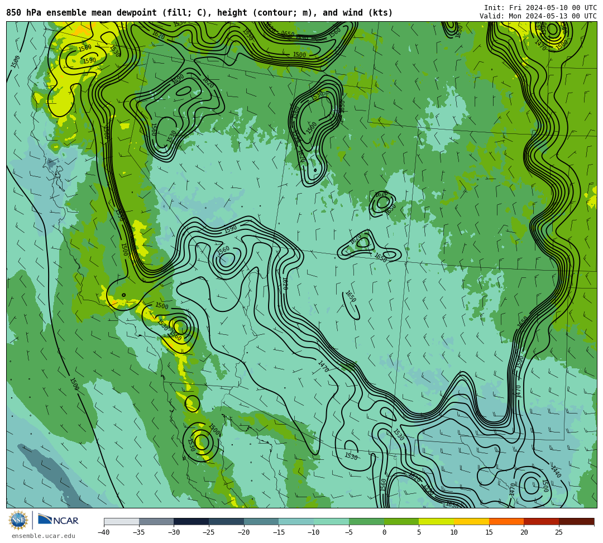Pick the amber 10 to 15 colorbar segment

coord(471,521)
